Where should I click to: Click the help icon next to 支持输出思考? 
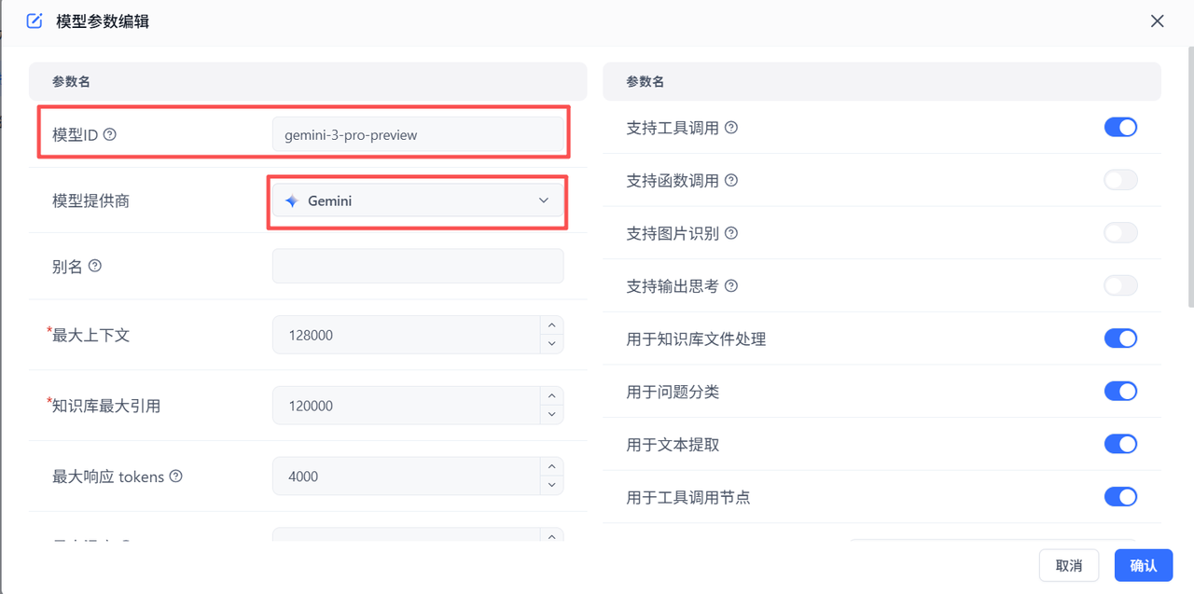point(731,286)
